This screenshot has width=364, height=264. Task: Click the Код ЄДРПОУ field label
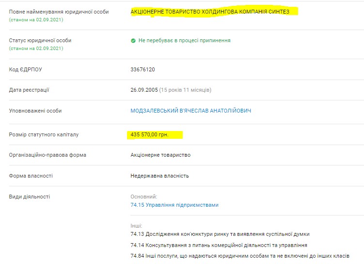(26, 70)
